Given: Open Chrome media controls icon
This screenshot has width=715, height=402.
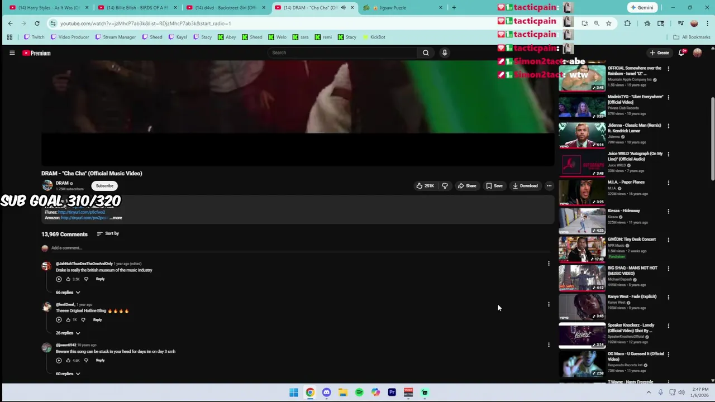Looking at the screenshot, I should 681,23.
